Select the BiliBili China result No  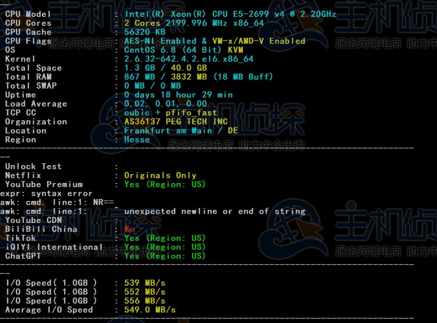129,229
